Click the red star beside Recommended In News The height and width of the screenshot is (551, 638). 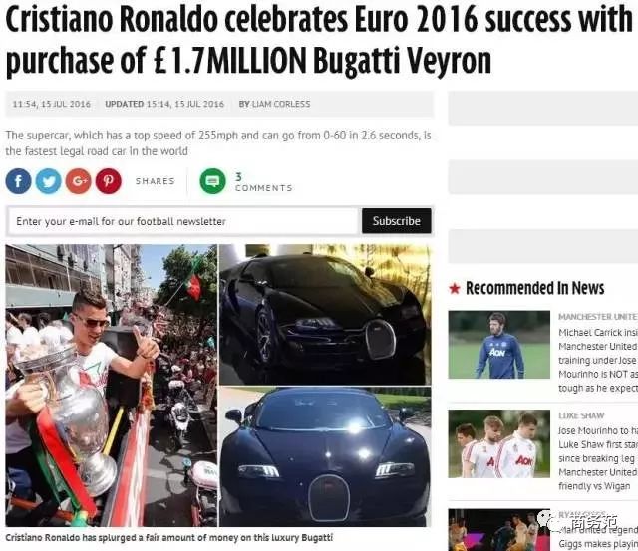[455, 288]
